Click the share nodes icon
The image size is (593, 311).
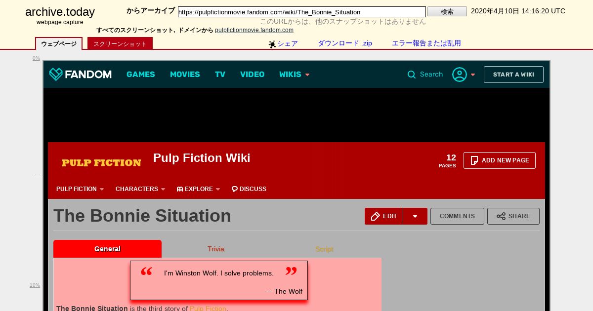pyautogui.click(x=501, y=216)
